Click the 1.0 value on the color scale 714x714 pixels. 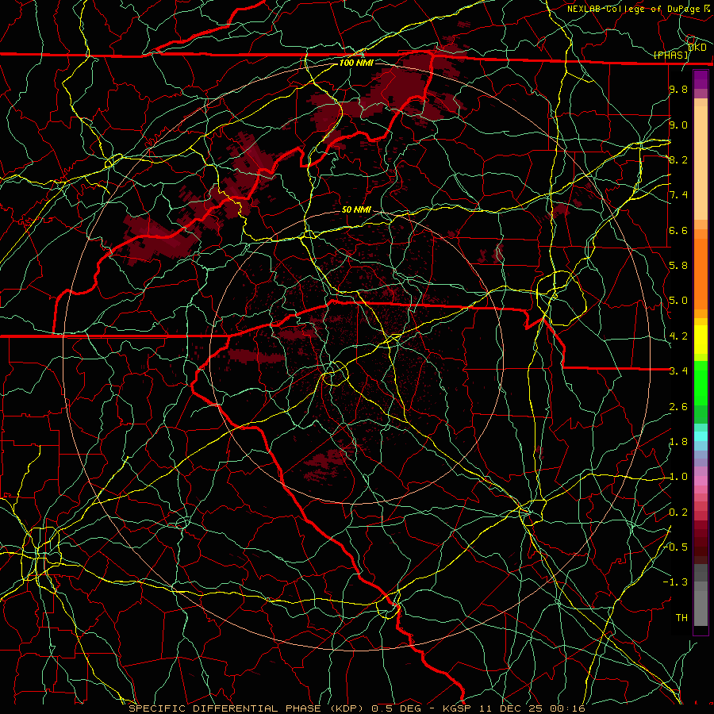[x=678, y=477]
